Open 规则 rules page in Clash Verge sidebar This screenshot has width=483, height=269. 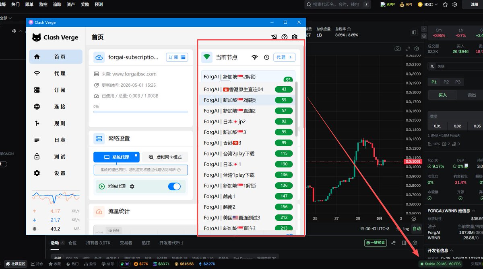(56, 123)
